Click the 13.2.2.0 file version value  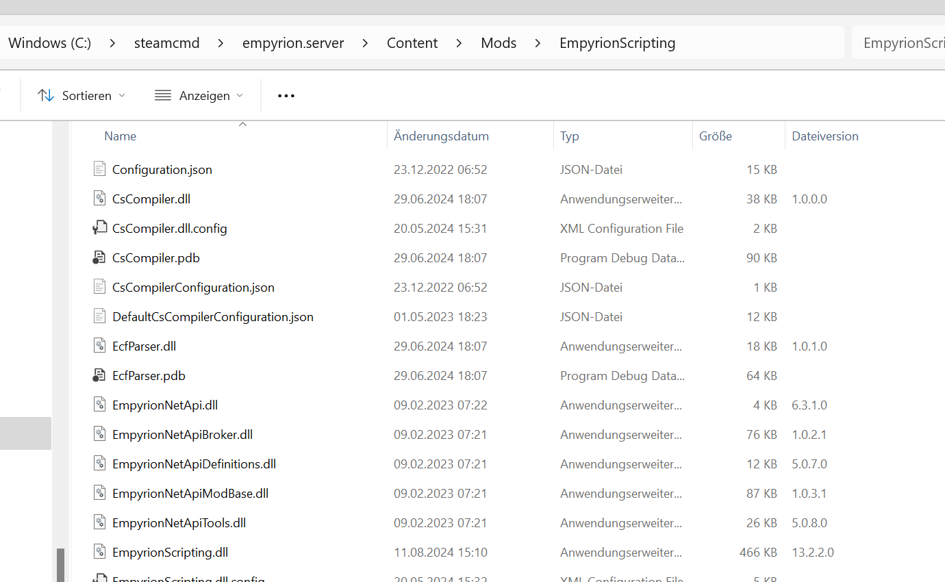coord(813,552)
